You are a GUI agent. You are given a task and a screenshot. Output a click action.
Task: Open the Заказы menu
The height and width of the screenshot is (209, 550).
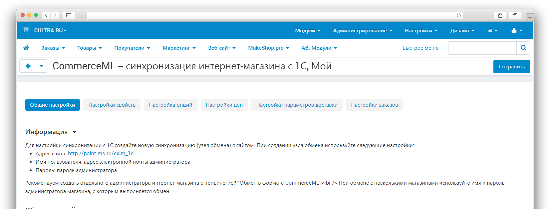[53, 48]
